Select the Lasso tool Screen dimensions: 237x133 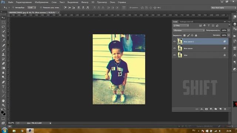pos(3,27)
